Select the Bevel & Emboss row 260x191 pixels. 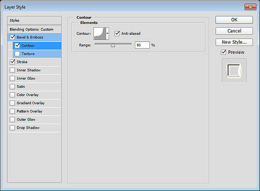tap(34, 37)
